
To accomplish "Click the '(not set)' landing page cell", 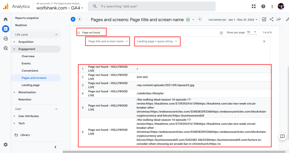I will (142, 77).
